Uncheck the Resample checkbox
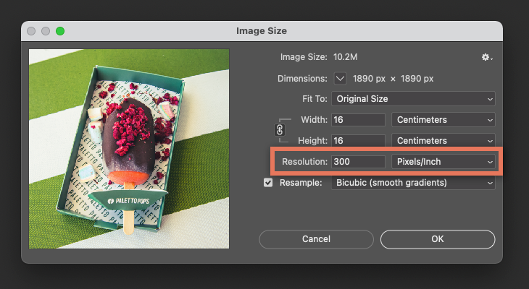The image size is (529, 289). [x=269, y=183]
